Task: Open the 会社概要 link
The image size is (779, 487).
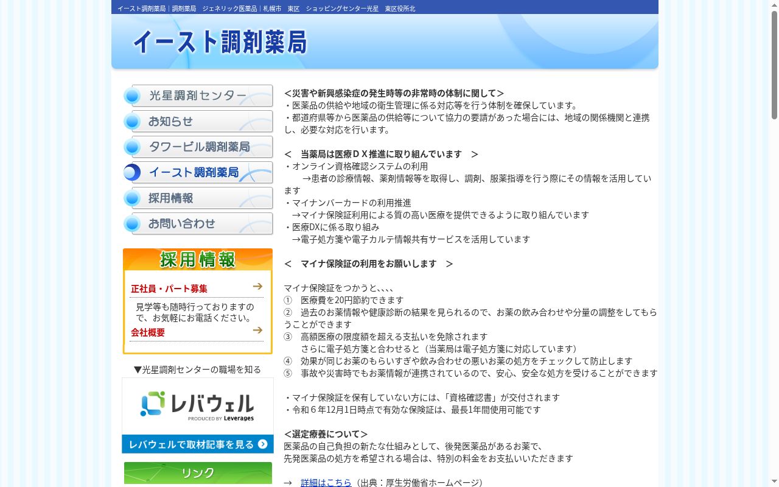Action: pos(148,332)
